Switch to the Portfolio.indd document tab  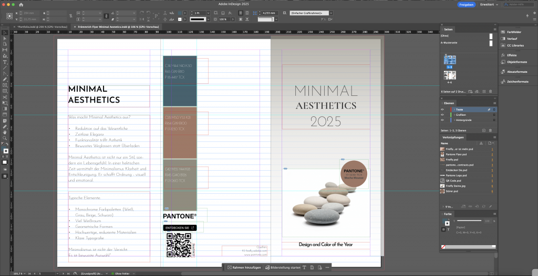click(x=43, y=26)
